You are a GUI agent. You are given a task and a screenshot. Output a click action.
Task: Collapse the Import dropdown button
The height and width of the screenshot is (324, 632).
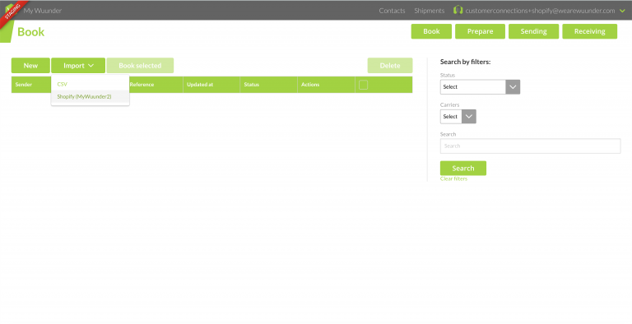pos(78,65)
